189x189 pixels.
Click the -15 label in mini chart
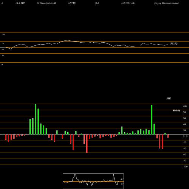tap(122, 184)
